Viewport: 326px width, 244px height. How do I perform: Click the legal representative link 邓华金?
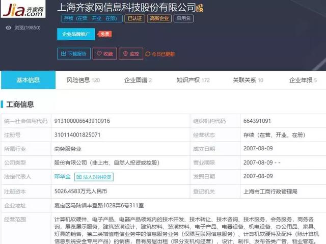pyautogui.click(x=62, y=177)
